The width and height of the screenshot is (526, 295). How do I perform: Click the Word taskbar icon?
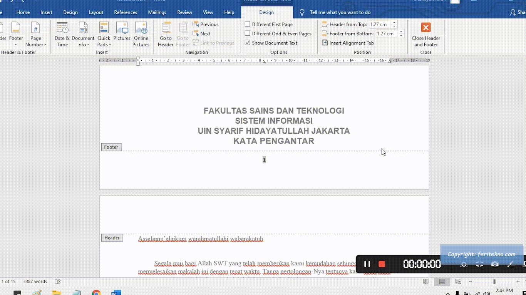(116, 293)
